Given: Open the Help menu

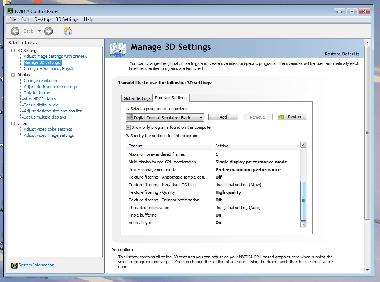Looking at the screenshot, I should pyautogui.click(x=88, y=19).
